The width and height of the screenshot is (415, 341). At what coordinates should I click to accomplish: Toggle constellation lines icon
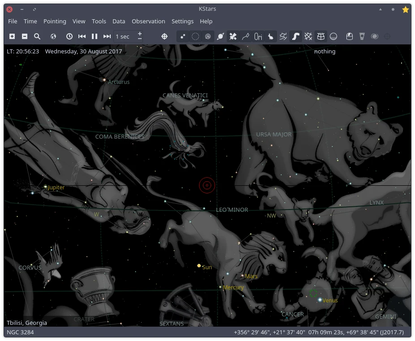(245, 36)
